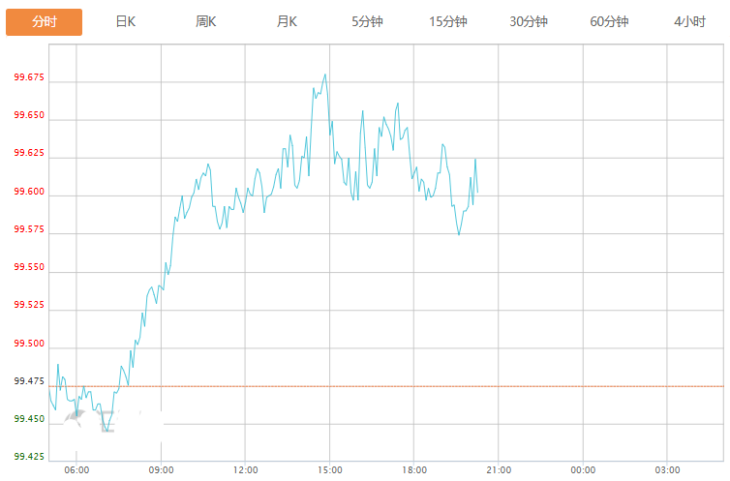Switch to the 日K daily chart tab
Screen dimensions: 730x481
coord(125,22)
